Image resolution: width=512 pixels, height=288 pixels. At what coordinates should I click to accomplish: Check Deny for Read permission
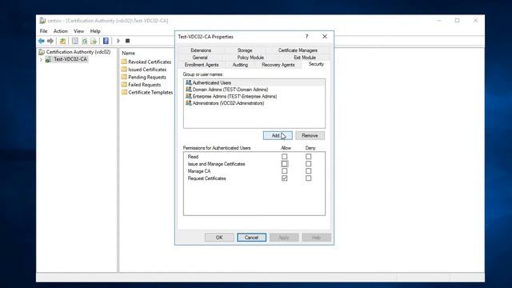pyautogui.click(x=308, y=157)
